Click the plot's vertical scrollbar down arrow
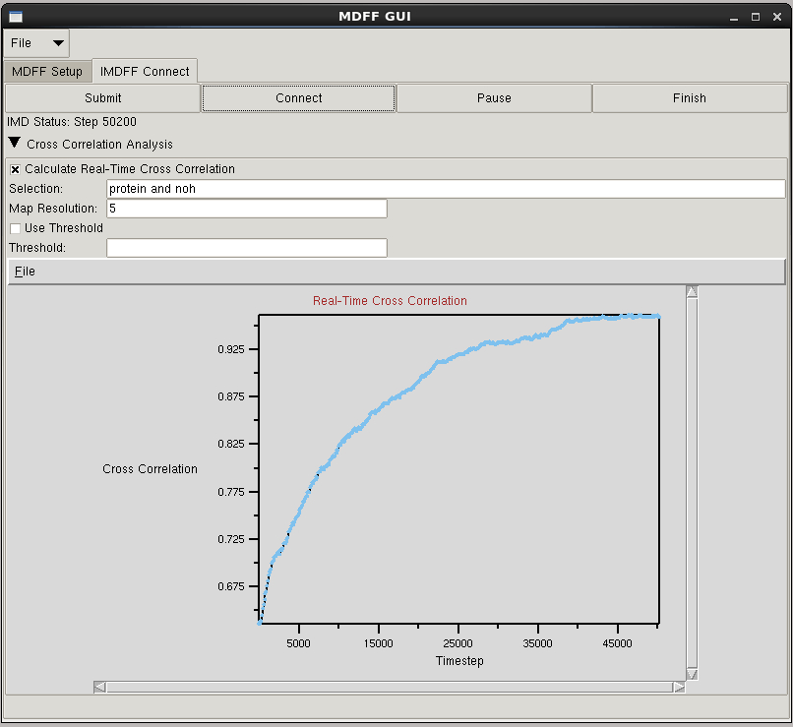The width and height of the screenshot is (793, 727). click(x=692, y=674)
